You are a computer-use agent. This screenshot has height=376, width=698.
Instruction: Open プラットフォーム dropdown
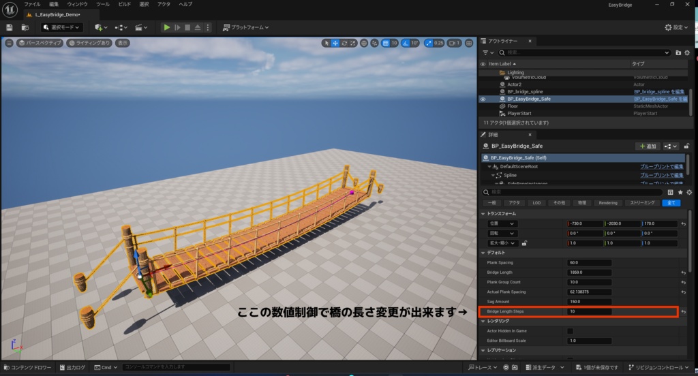(245, 28)
